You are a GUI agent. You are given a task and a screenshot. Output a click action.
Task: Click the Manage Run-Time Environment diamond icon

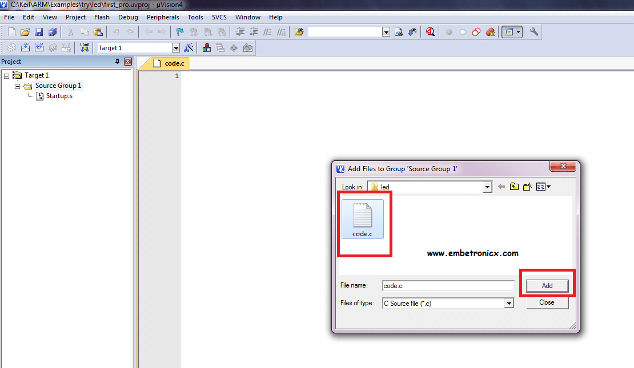coord(234,48)
